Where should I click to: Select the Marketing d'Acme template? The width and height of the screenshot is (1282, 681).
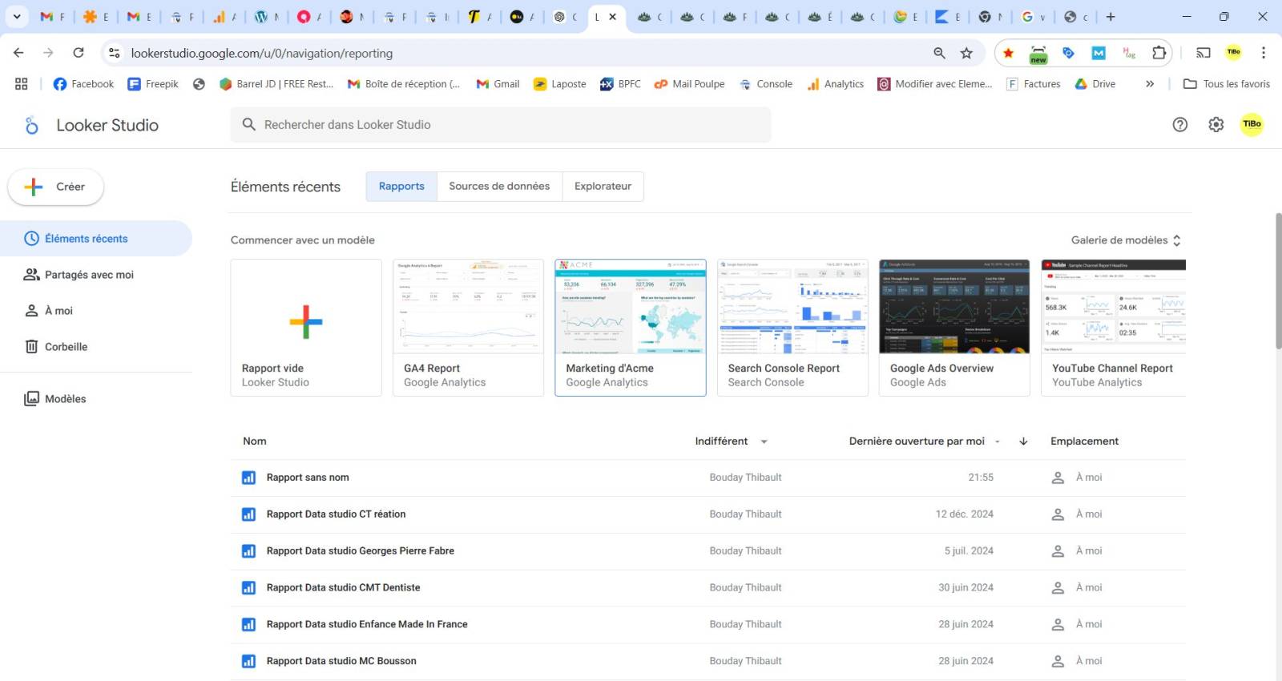pos(631,328)
